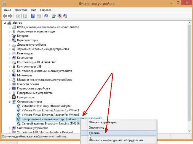This screenshot has width=193, height=144.
Task: Click the Show/Hide console tree toolbar icon
Action: click(18, 16)
